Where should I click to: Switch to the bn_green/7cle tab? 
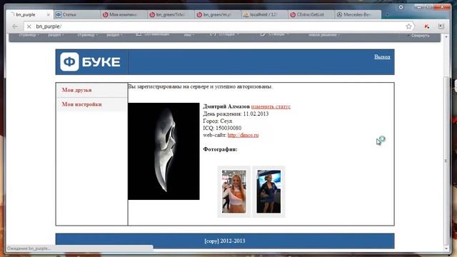[x=171, y=14]
